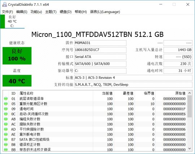Open the 主题(T) menu
The width and height of the screenshot is (195, 154).
point(51,12)
